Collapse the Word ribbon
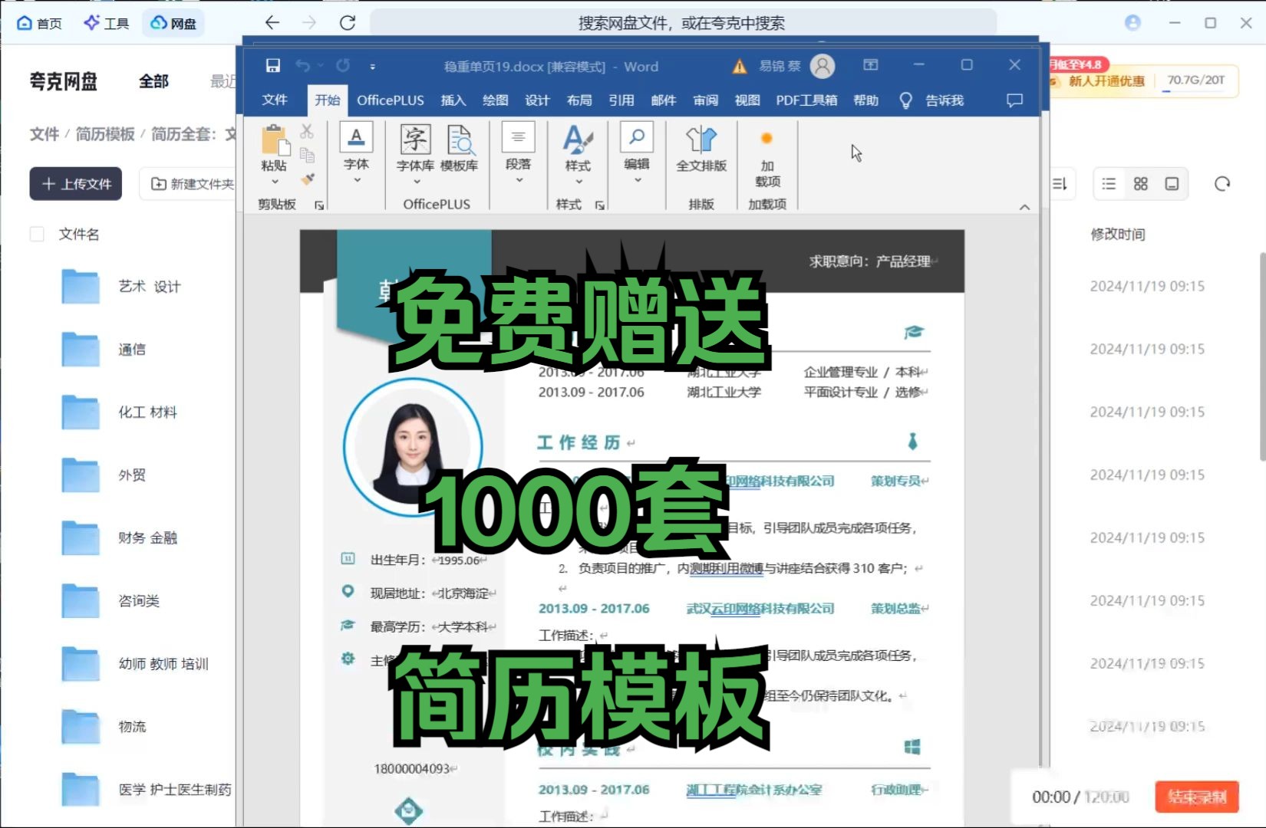The image size is (1266, 828). (x=1024, y=207)
